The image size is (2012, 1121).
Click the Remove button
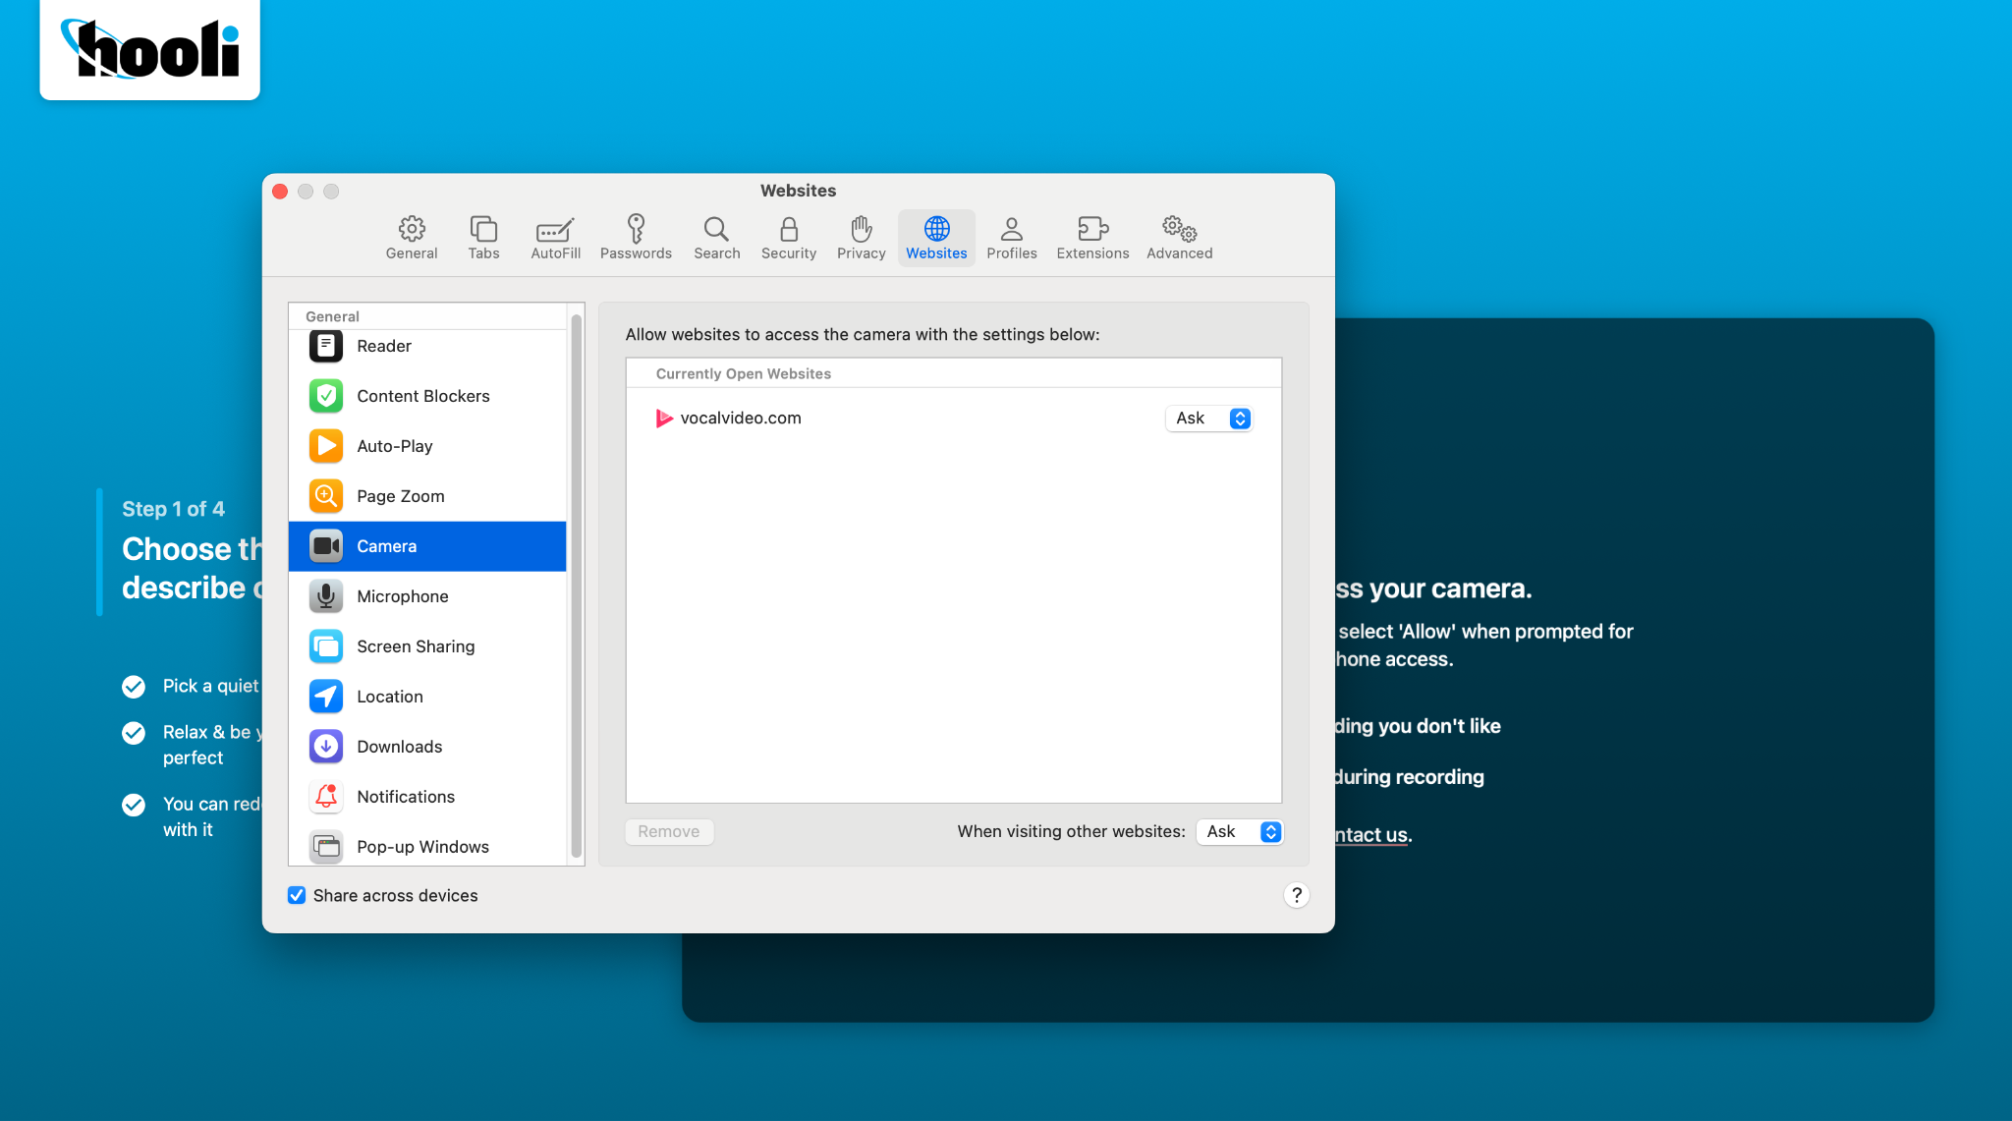point(669,832)
